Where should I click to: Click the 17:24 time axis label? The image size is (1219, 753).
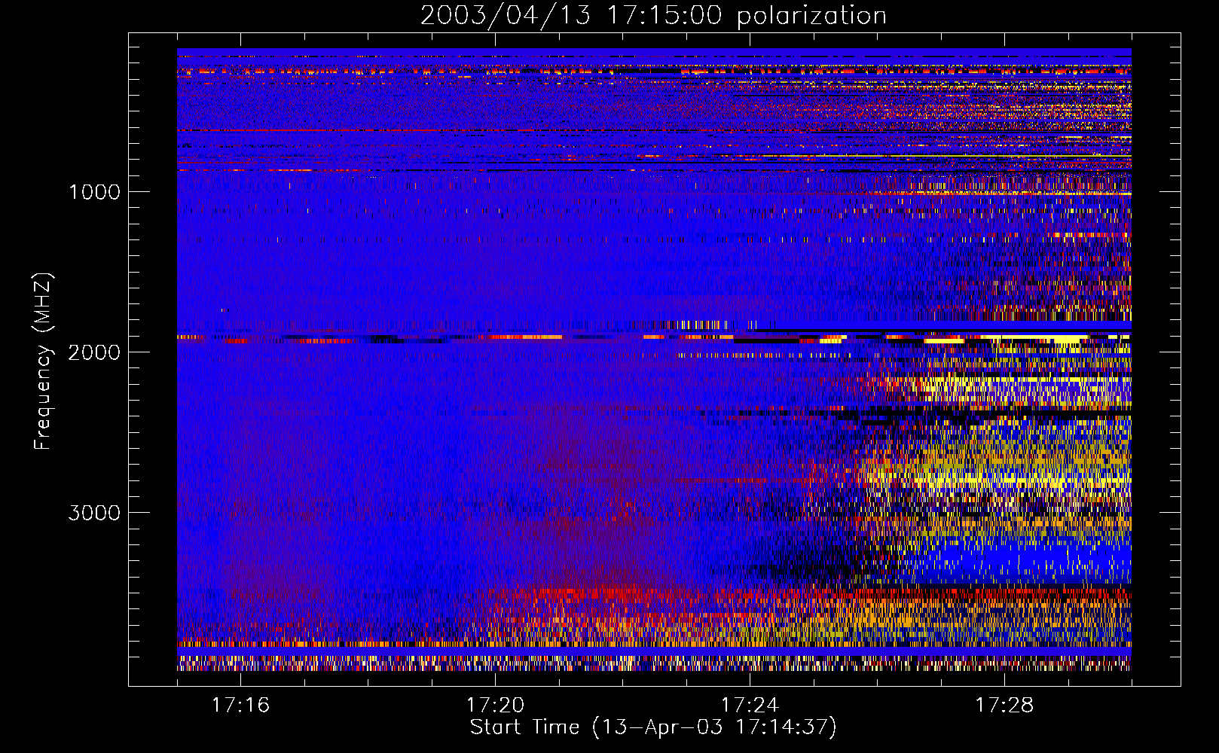coord(750,705)
